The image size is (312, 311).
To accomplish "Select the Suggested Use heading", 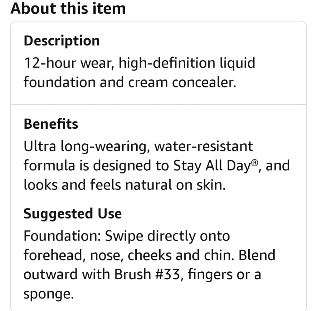I will pyautogui.click(x=72, y=214).
